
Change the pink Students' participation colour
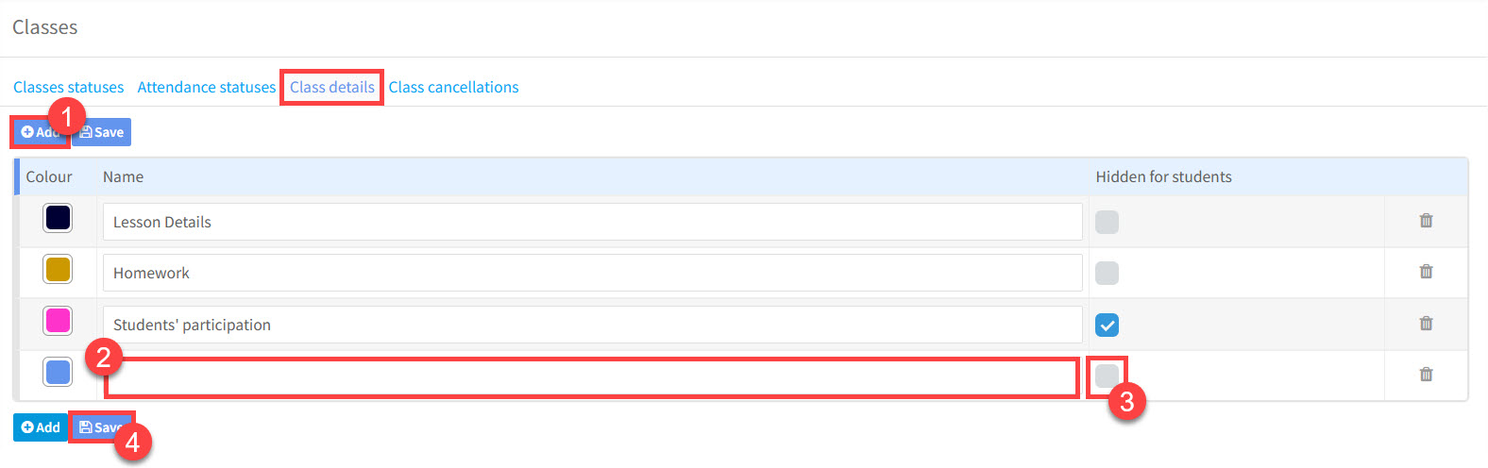(x=58, y=321)
